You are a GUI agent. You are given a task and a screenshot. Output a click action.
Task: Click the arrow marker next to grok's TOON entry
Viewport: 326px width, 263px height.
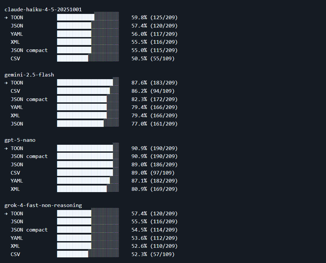pos(5,213)
